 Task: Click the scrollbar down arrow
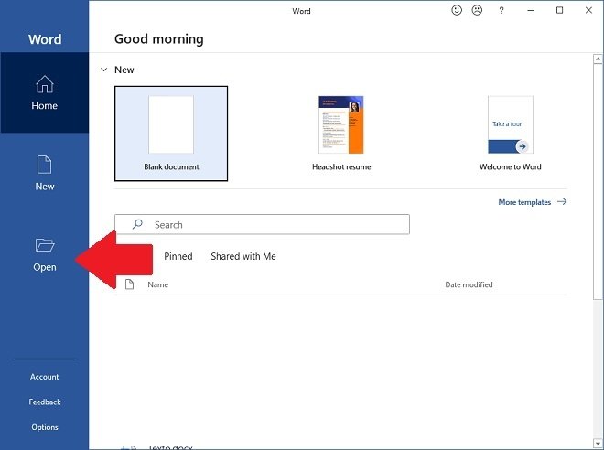[x=598, y=443]
